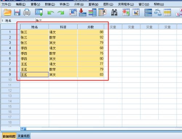Recall recently used dialogs icon
This screenshot has height=139, width=182.
(39, 12)
